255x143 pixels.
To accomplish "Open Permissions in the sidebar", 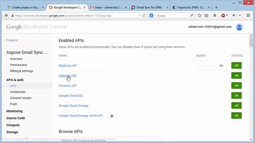I will 19,65.
